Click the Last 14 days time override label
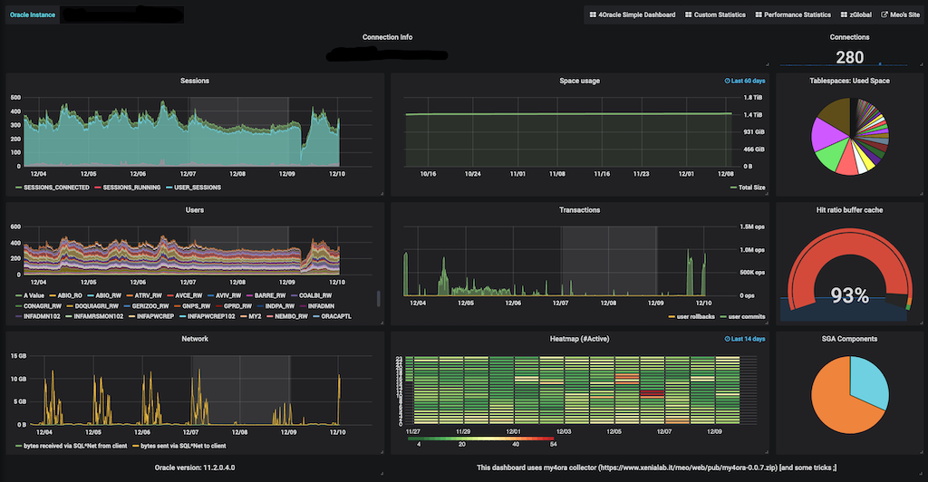This screenshot has height=482, width=928. [x=748, y=339]
